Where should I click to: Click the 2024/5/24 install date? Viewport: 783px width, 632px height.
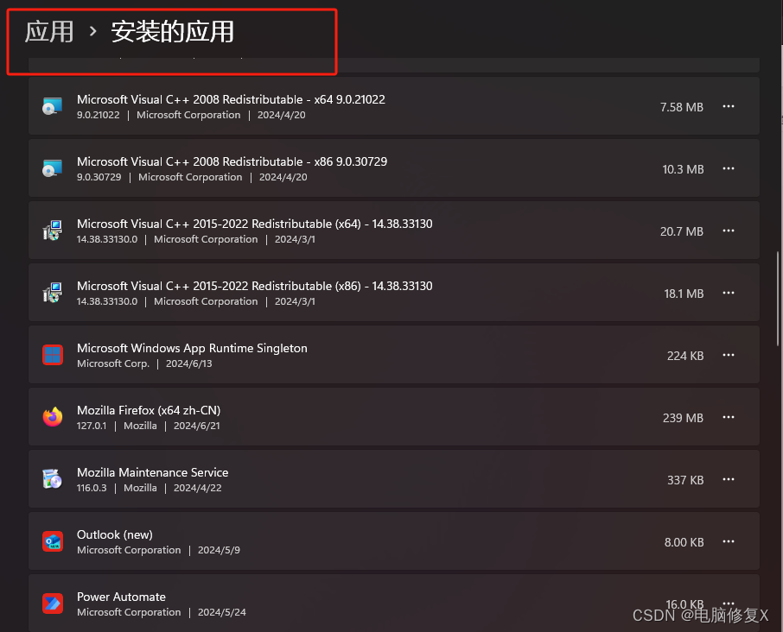222,612
